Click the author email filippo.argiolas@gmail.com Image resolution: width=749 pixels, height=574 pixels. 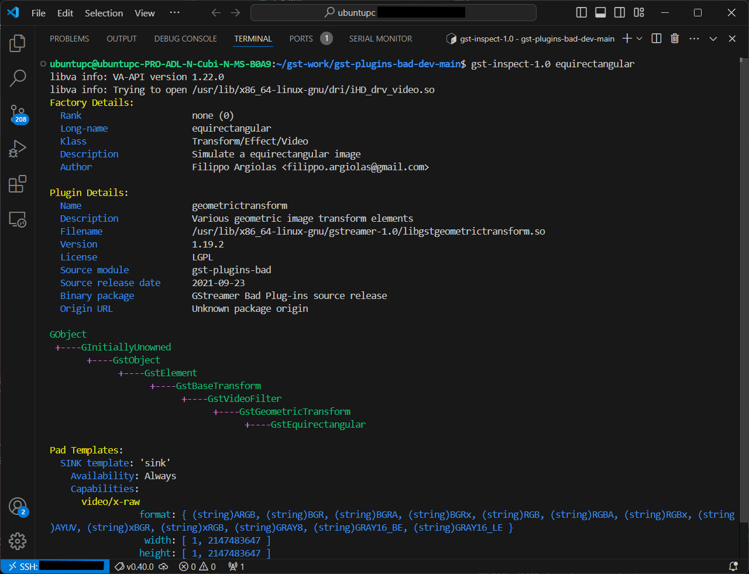pos(355,167)
